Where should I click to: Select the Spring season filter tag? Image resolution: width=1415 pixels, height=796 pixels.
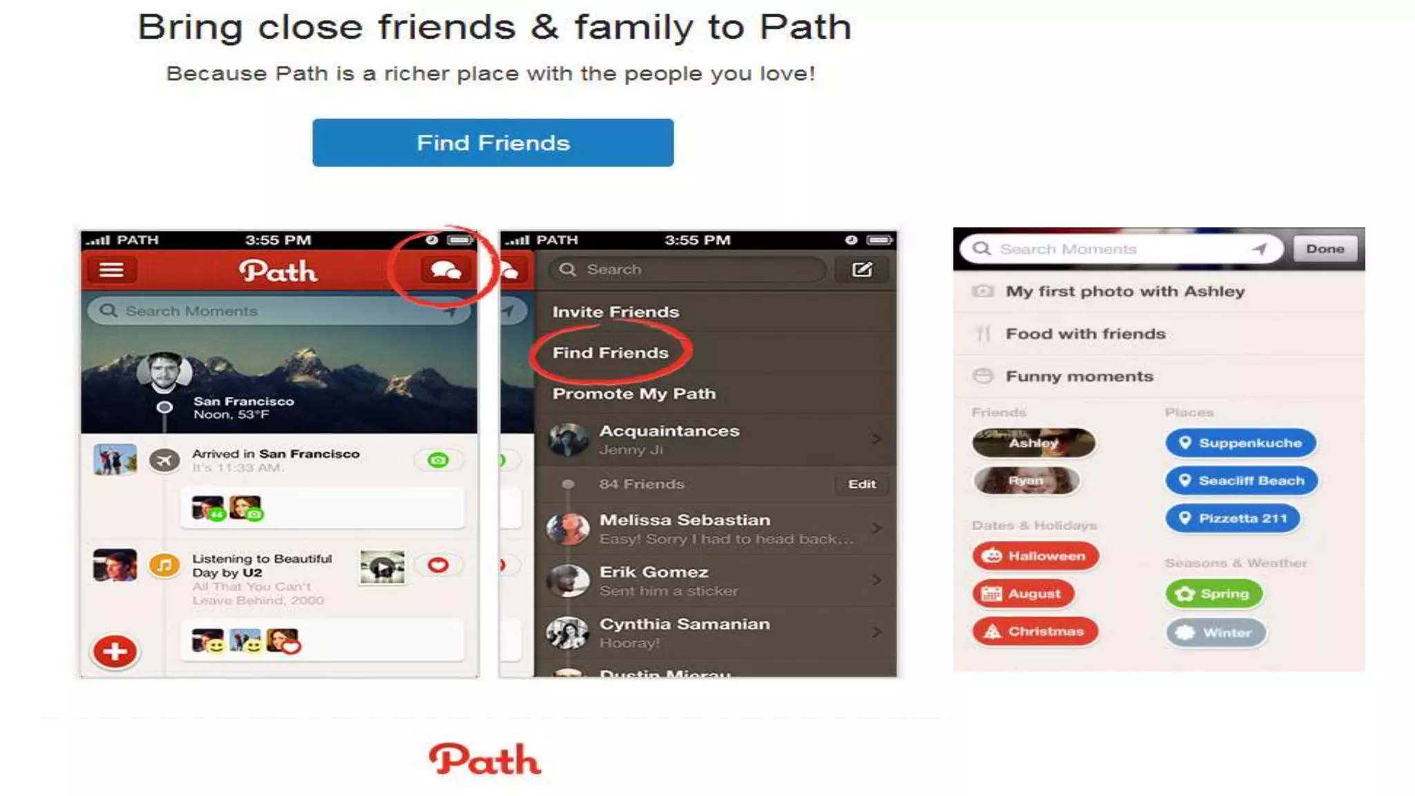tap(1214, 594)
